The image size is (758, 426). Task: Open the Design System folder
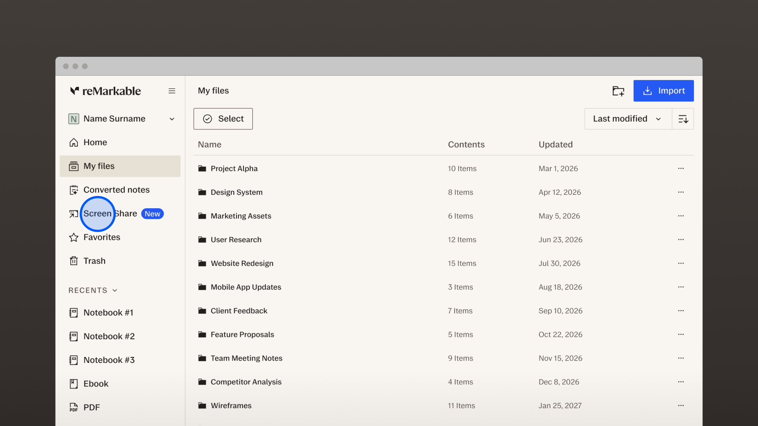236,192
